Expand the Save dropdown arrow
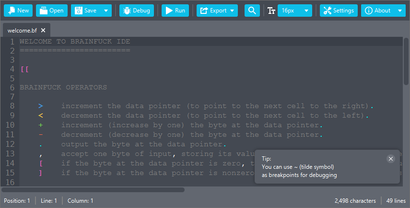Image resolution: width=410 pixels, height=208 pixels. coord(106,11)
